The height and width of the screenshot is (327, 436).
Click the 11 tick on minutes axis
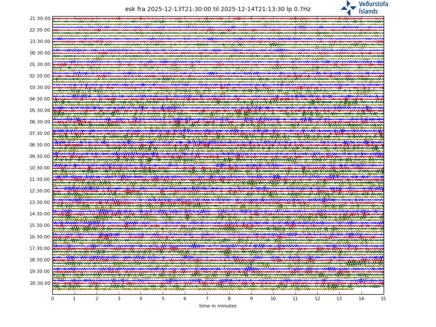point(295,299)
